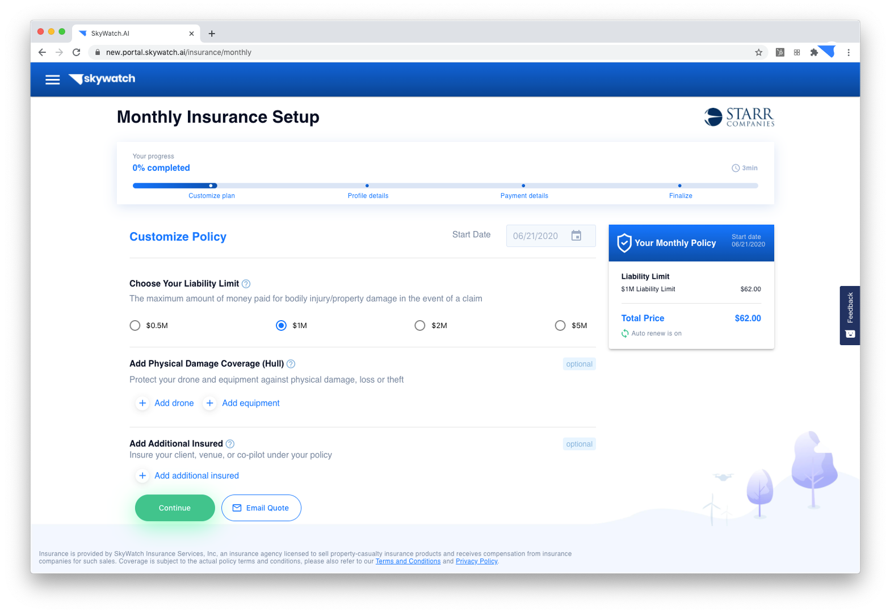Select the $0.5M liability limit
The width and height of the screenshot is (890, 613).
[135, 325]
